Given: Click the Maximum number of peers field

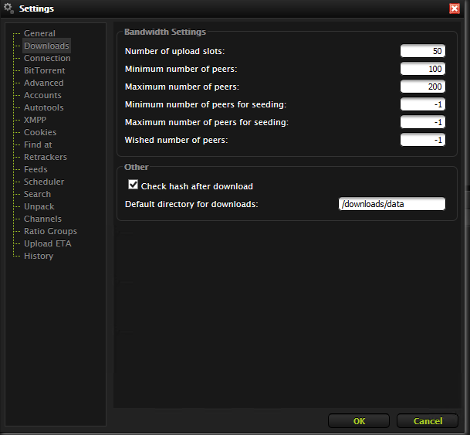Looking at the screenshot, I should (x=423, y=87).
